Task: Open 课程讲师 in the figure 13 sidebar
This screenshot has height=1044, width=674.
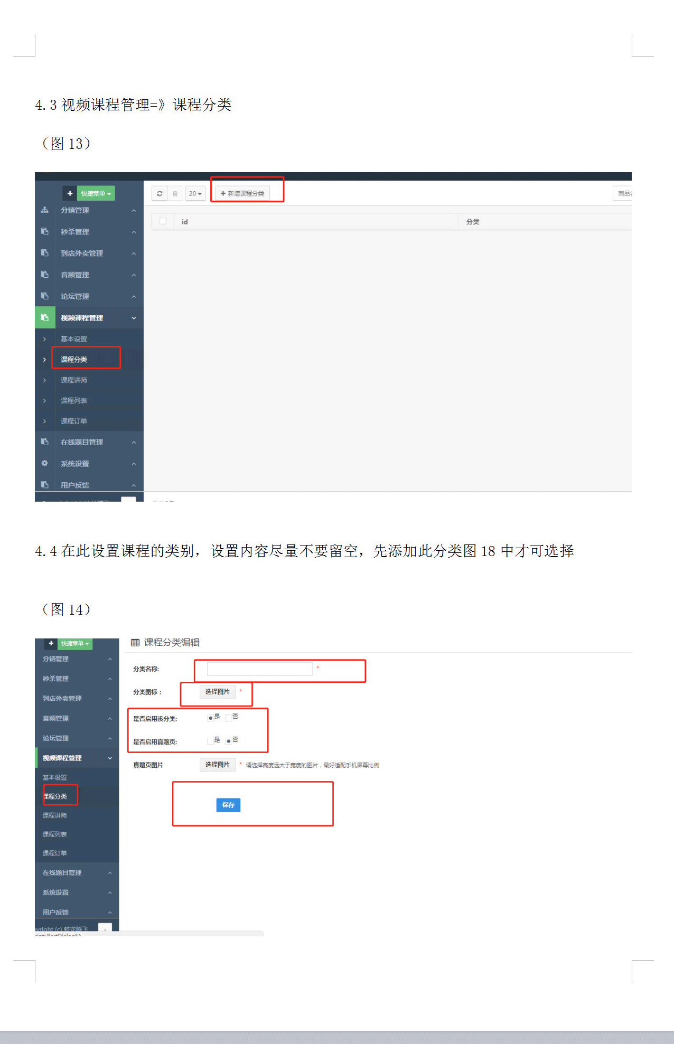Action: click(74, 380)
